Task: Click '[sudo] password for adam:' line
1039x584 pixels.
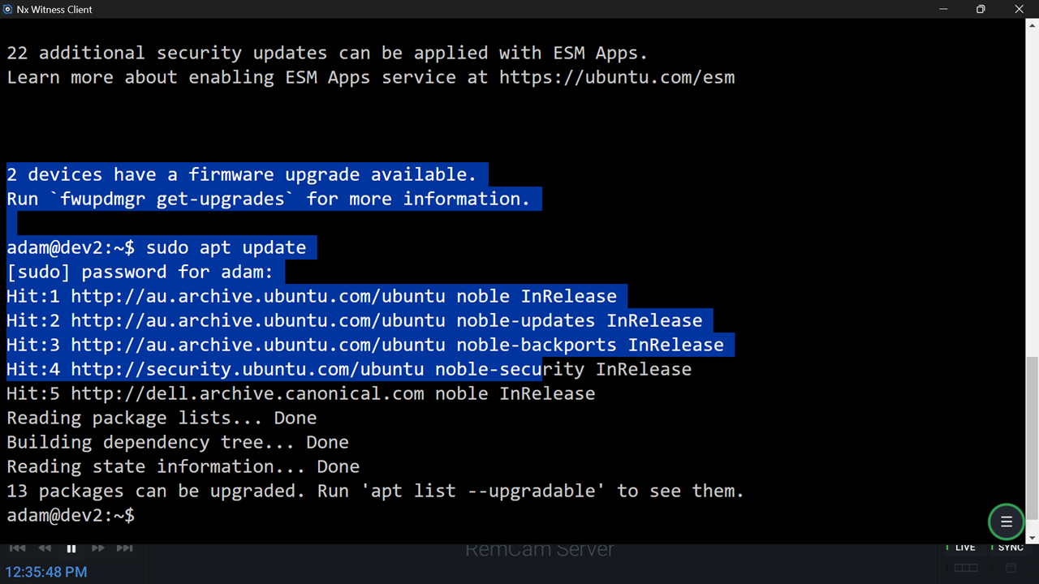Action: [x=140, y=273]
